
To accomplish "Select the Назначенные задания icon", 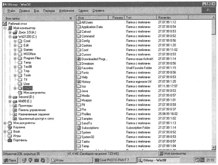I will coord(15,114).
